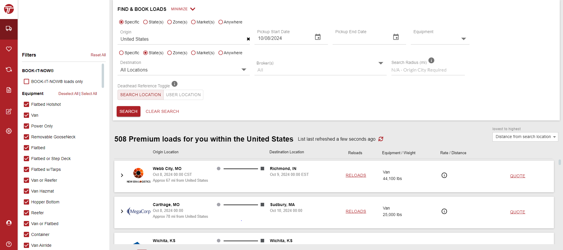The image size is (563, 250).
Task: Open user account icon in sidebar
Action: pyautogui.click(x=9, y=223)
